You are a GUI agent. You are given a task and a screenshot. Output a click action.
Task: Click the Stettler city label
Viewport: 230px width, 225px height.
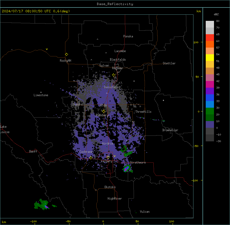point(169,63)
